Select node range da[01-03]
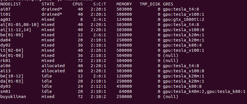 pos(12,81)
